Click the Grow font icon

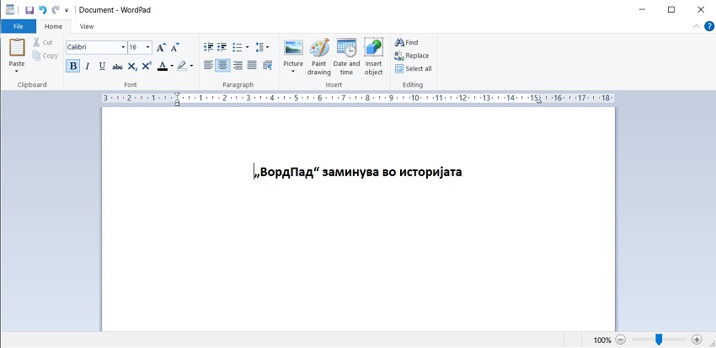click(x=161, y=47)
